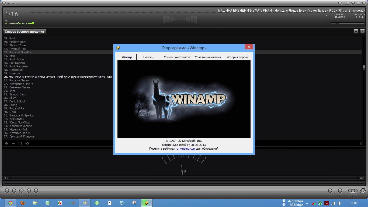Open the Сочетания клавиш tab
This screenshot has height=207, width=368.
[x=208, y=57]
